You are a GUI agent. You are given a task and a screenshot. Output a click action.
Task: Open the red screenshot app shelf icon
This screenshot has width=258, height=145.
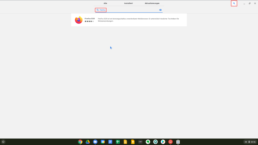coord(171,142)
